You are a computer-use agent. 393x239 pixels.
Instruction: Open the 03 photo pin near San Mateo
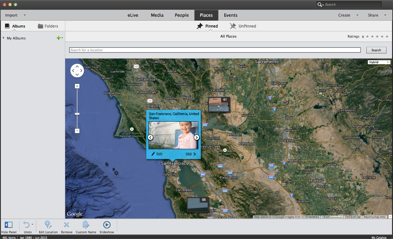point(197,205)
